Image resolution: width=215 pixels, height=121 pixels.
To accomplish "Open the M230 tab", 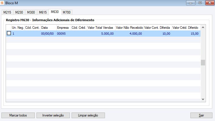I will click(x=19, y=12).
